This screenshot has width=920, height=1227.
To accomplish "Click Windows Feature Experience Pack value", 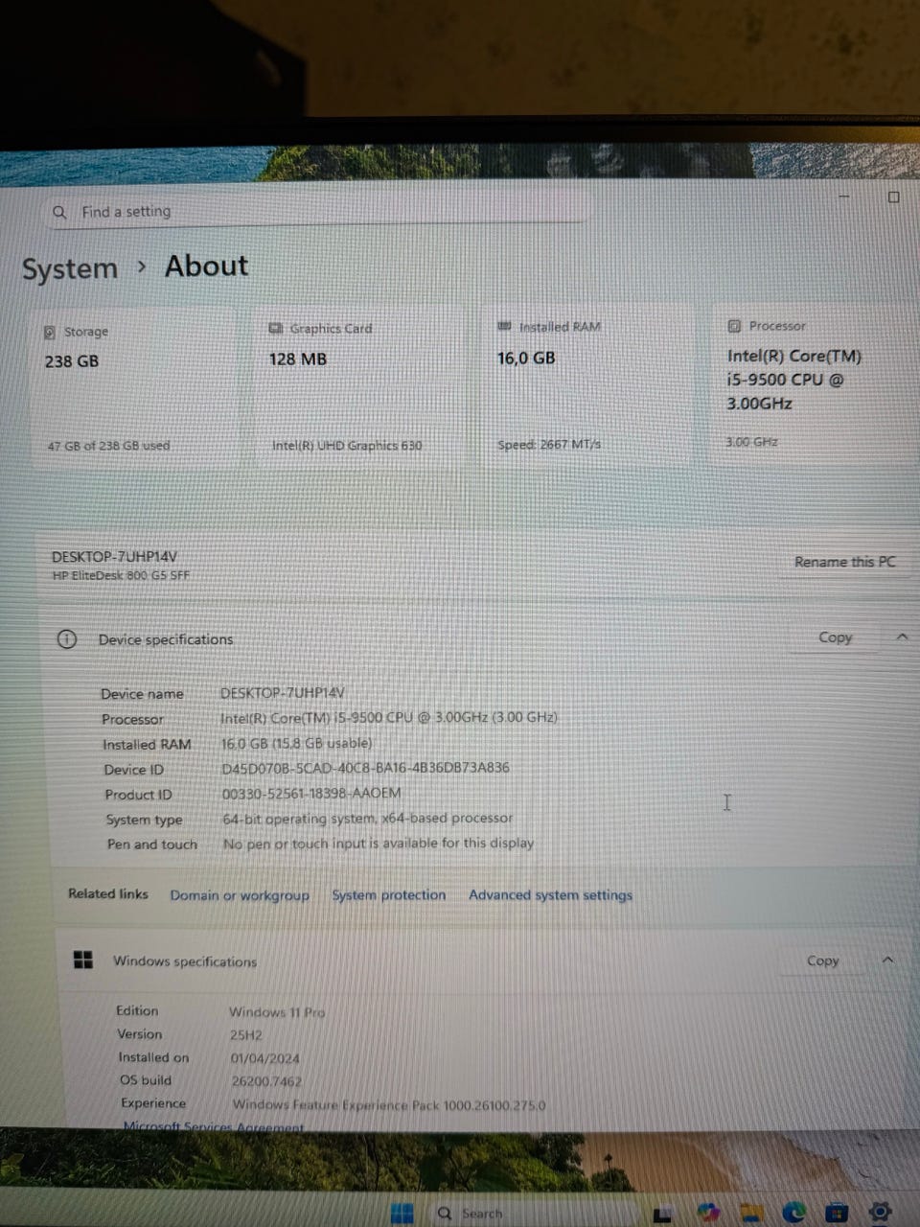I will point(389,1105).
